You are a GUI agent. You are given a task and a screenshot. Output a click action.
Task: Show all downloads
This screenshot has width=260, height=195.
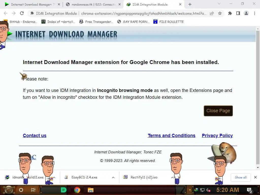point(241,177)
